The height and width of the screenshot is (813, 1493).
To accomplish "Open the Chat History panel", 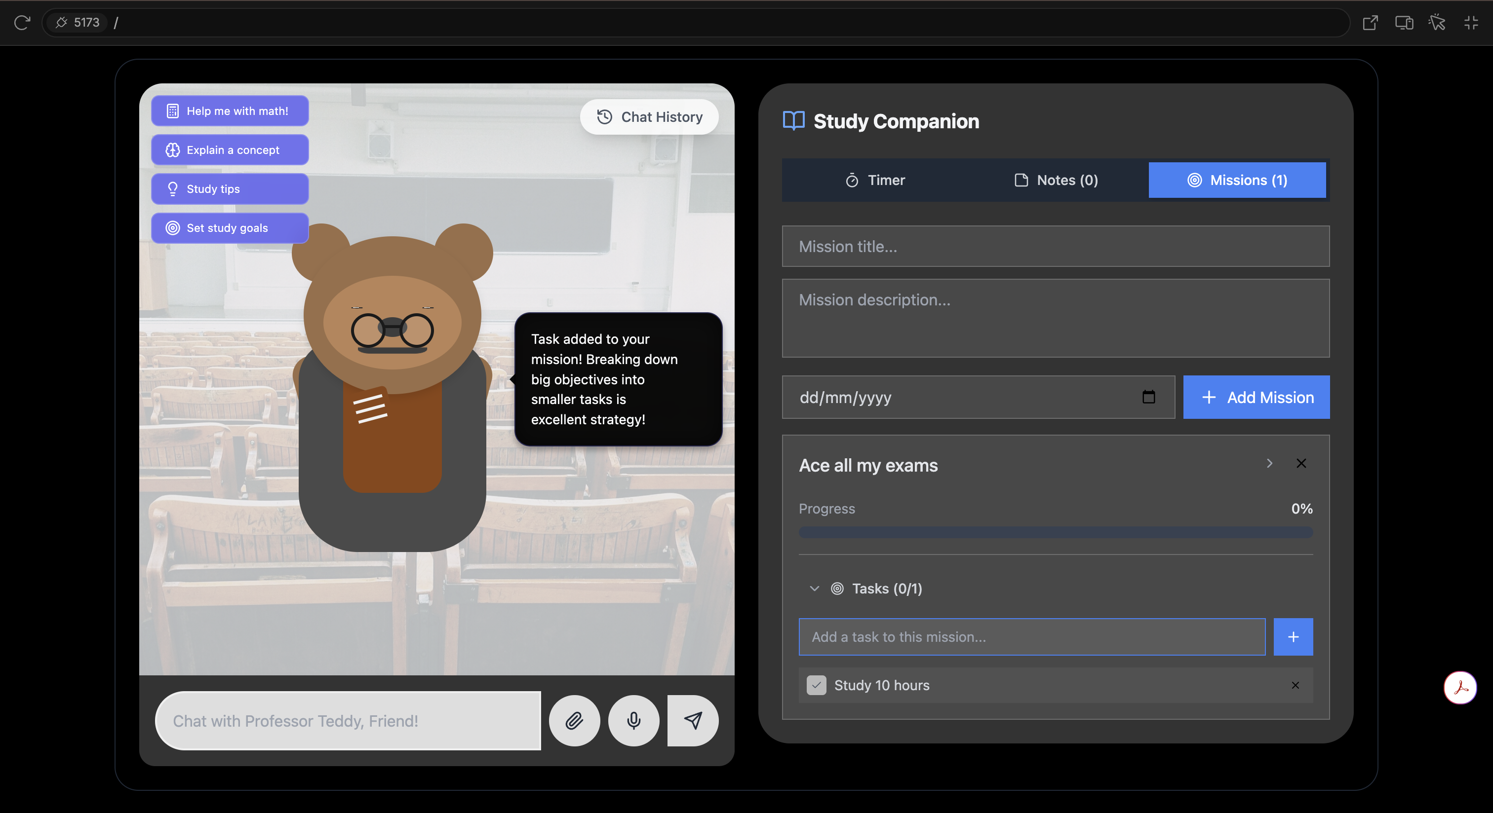I will click(x=649, y=117).
